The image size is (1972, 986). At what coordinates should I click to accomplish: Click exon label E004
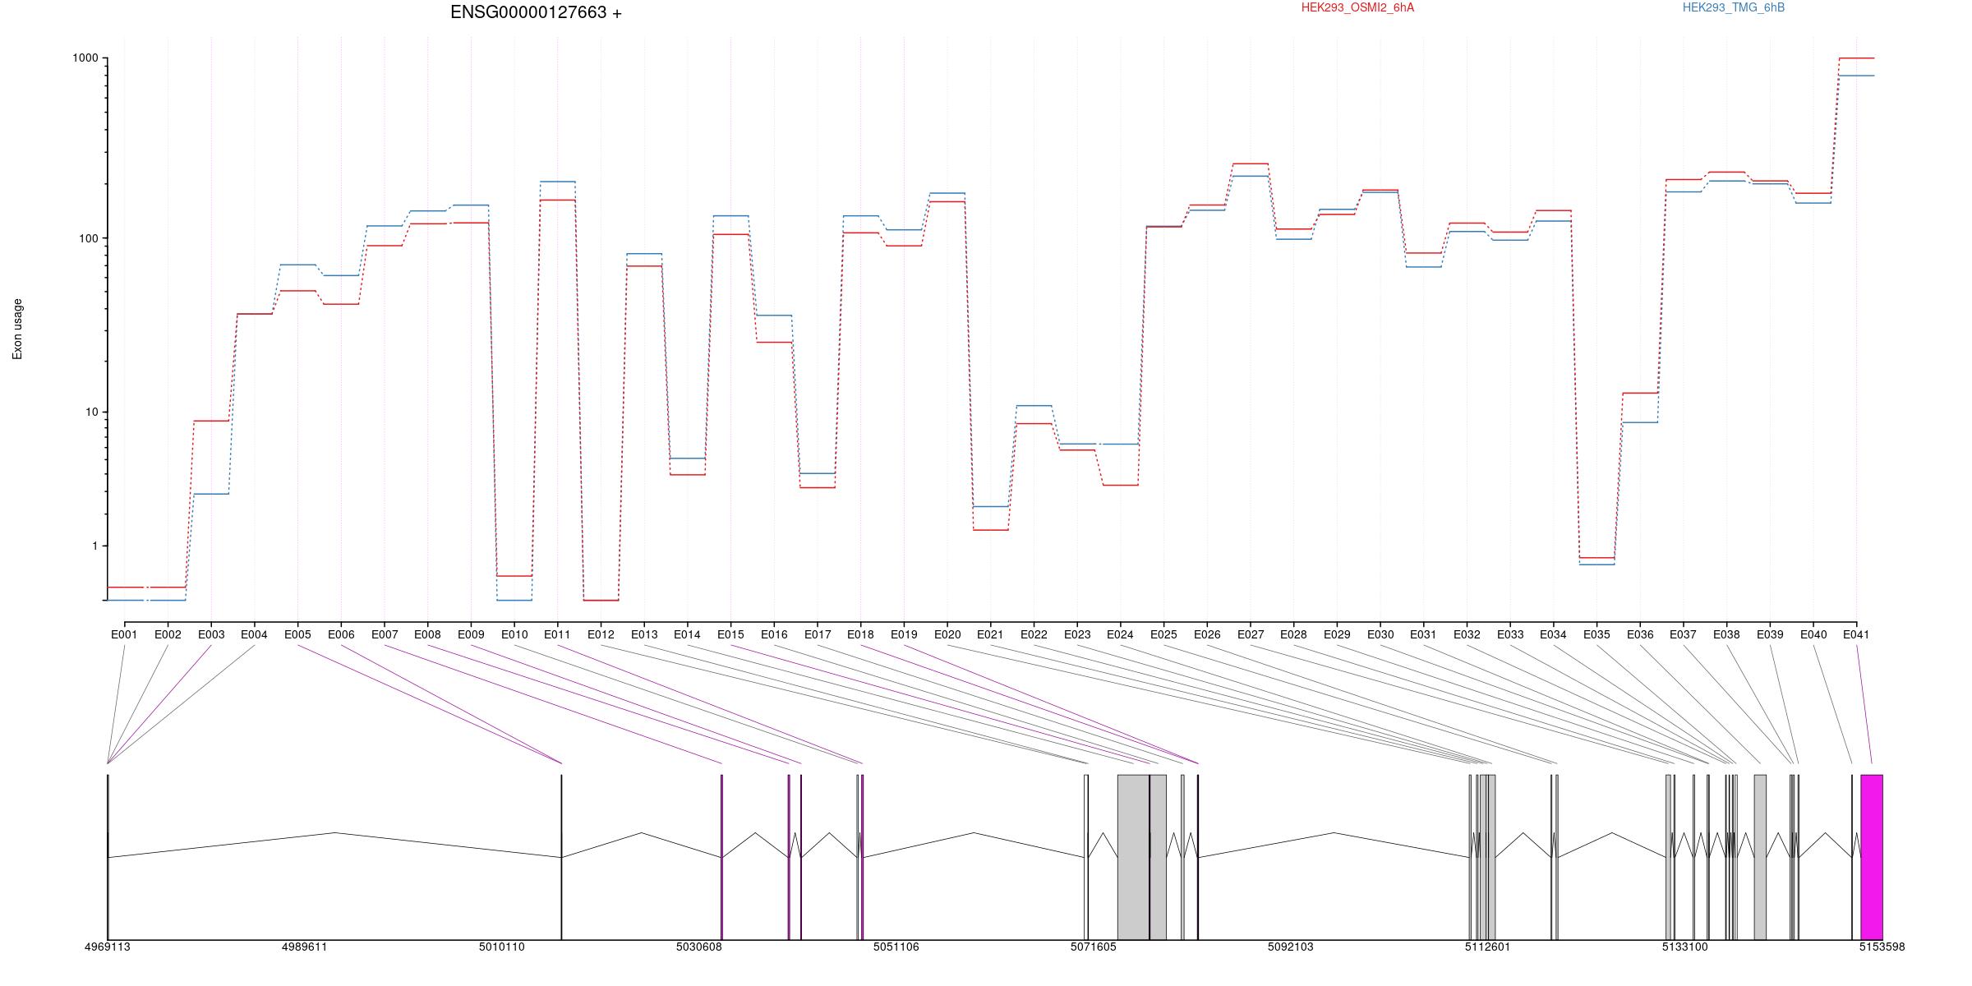point(254,634)
